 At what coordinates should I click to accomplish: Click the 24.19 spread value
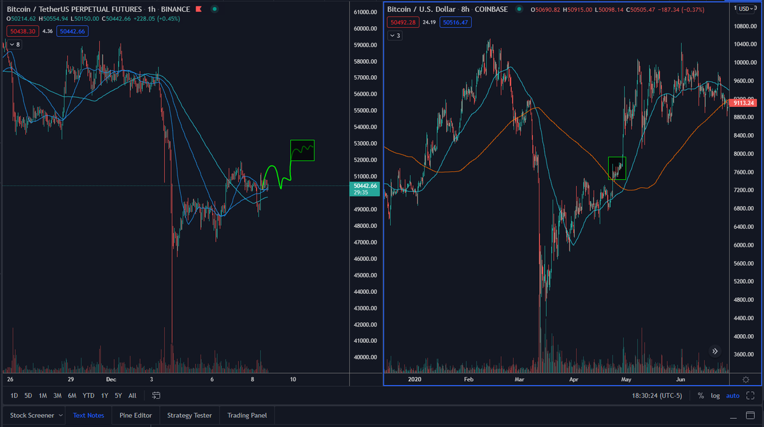(428, 22)
